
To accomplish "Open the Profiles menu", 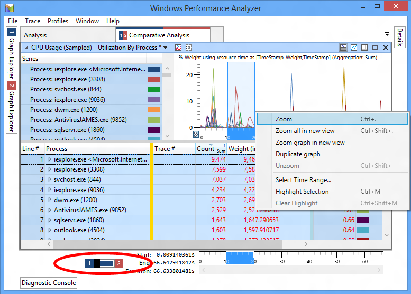I will [x=58, y=21].
